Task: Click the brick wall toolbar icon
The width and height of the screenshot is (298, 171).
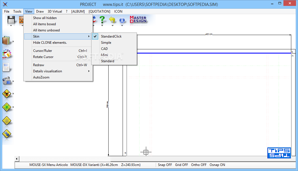Action: point(21,20)
